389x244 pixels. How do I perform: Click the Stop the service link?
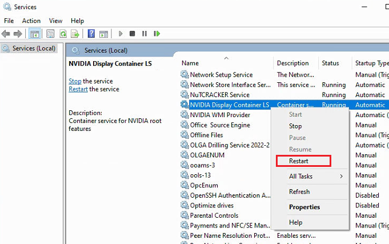coord(75,81)
